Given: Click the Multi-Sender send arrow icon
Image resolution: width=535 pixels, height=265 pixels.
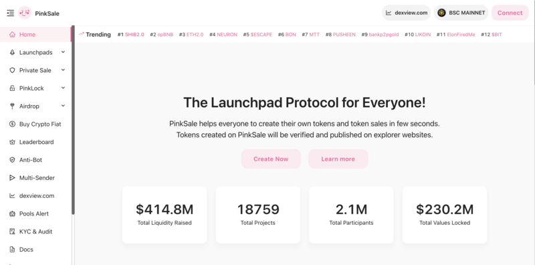Looking at the screenshot, I should coord(12,177).
